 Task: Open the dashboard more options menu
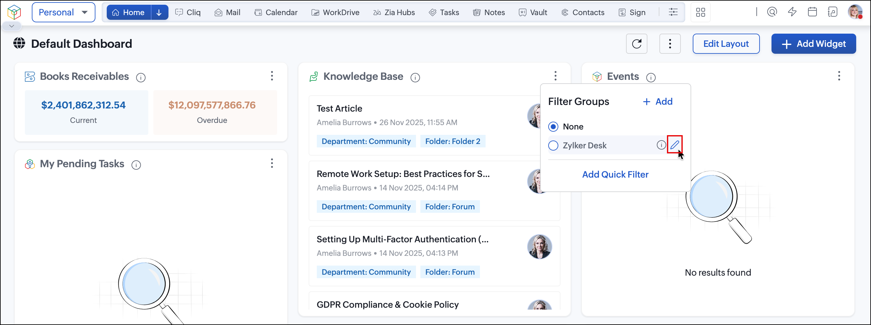[x=670, y=44]
